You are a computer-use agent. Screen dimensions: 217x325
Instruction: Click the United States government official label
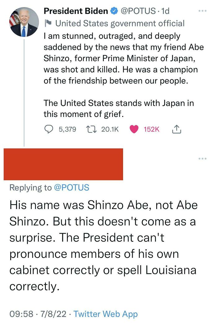coord(120,23)
